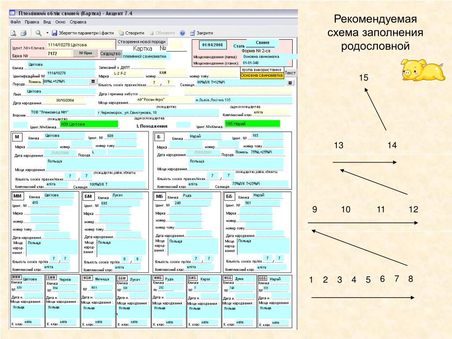Click МБ block Кличка field Руда
Screen dimensions: 452x339
coord(197,196)
